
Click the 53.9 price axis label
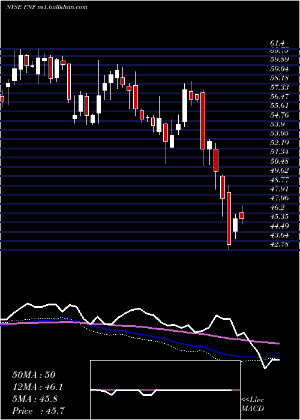pyautogui.click(x=277, y=124)
